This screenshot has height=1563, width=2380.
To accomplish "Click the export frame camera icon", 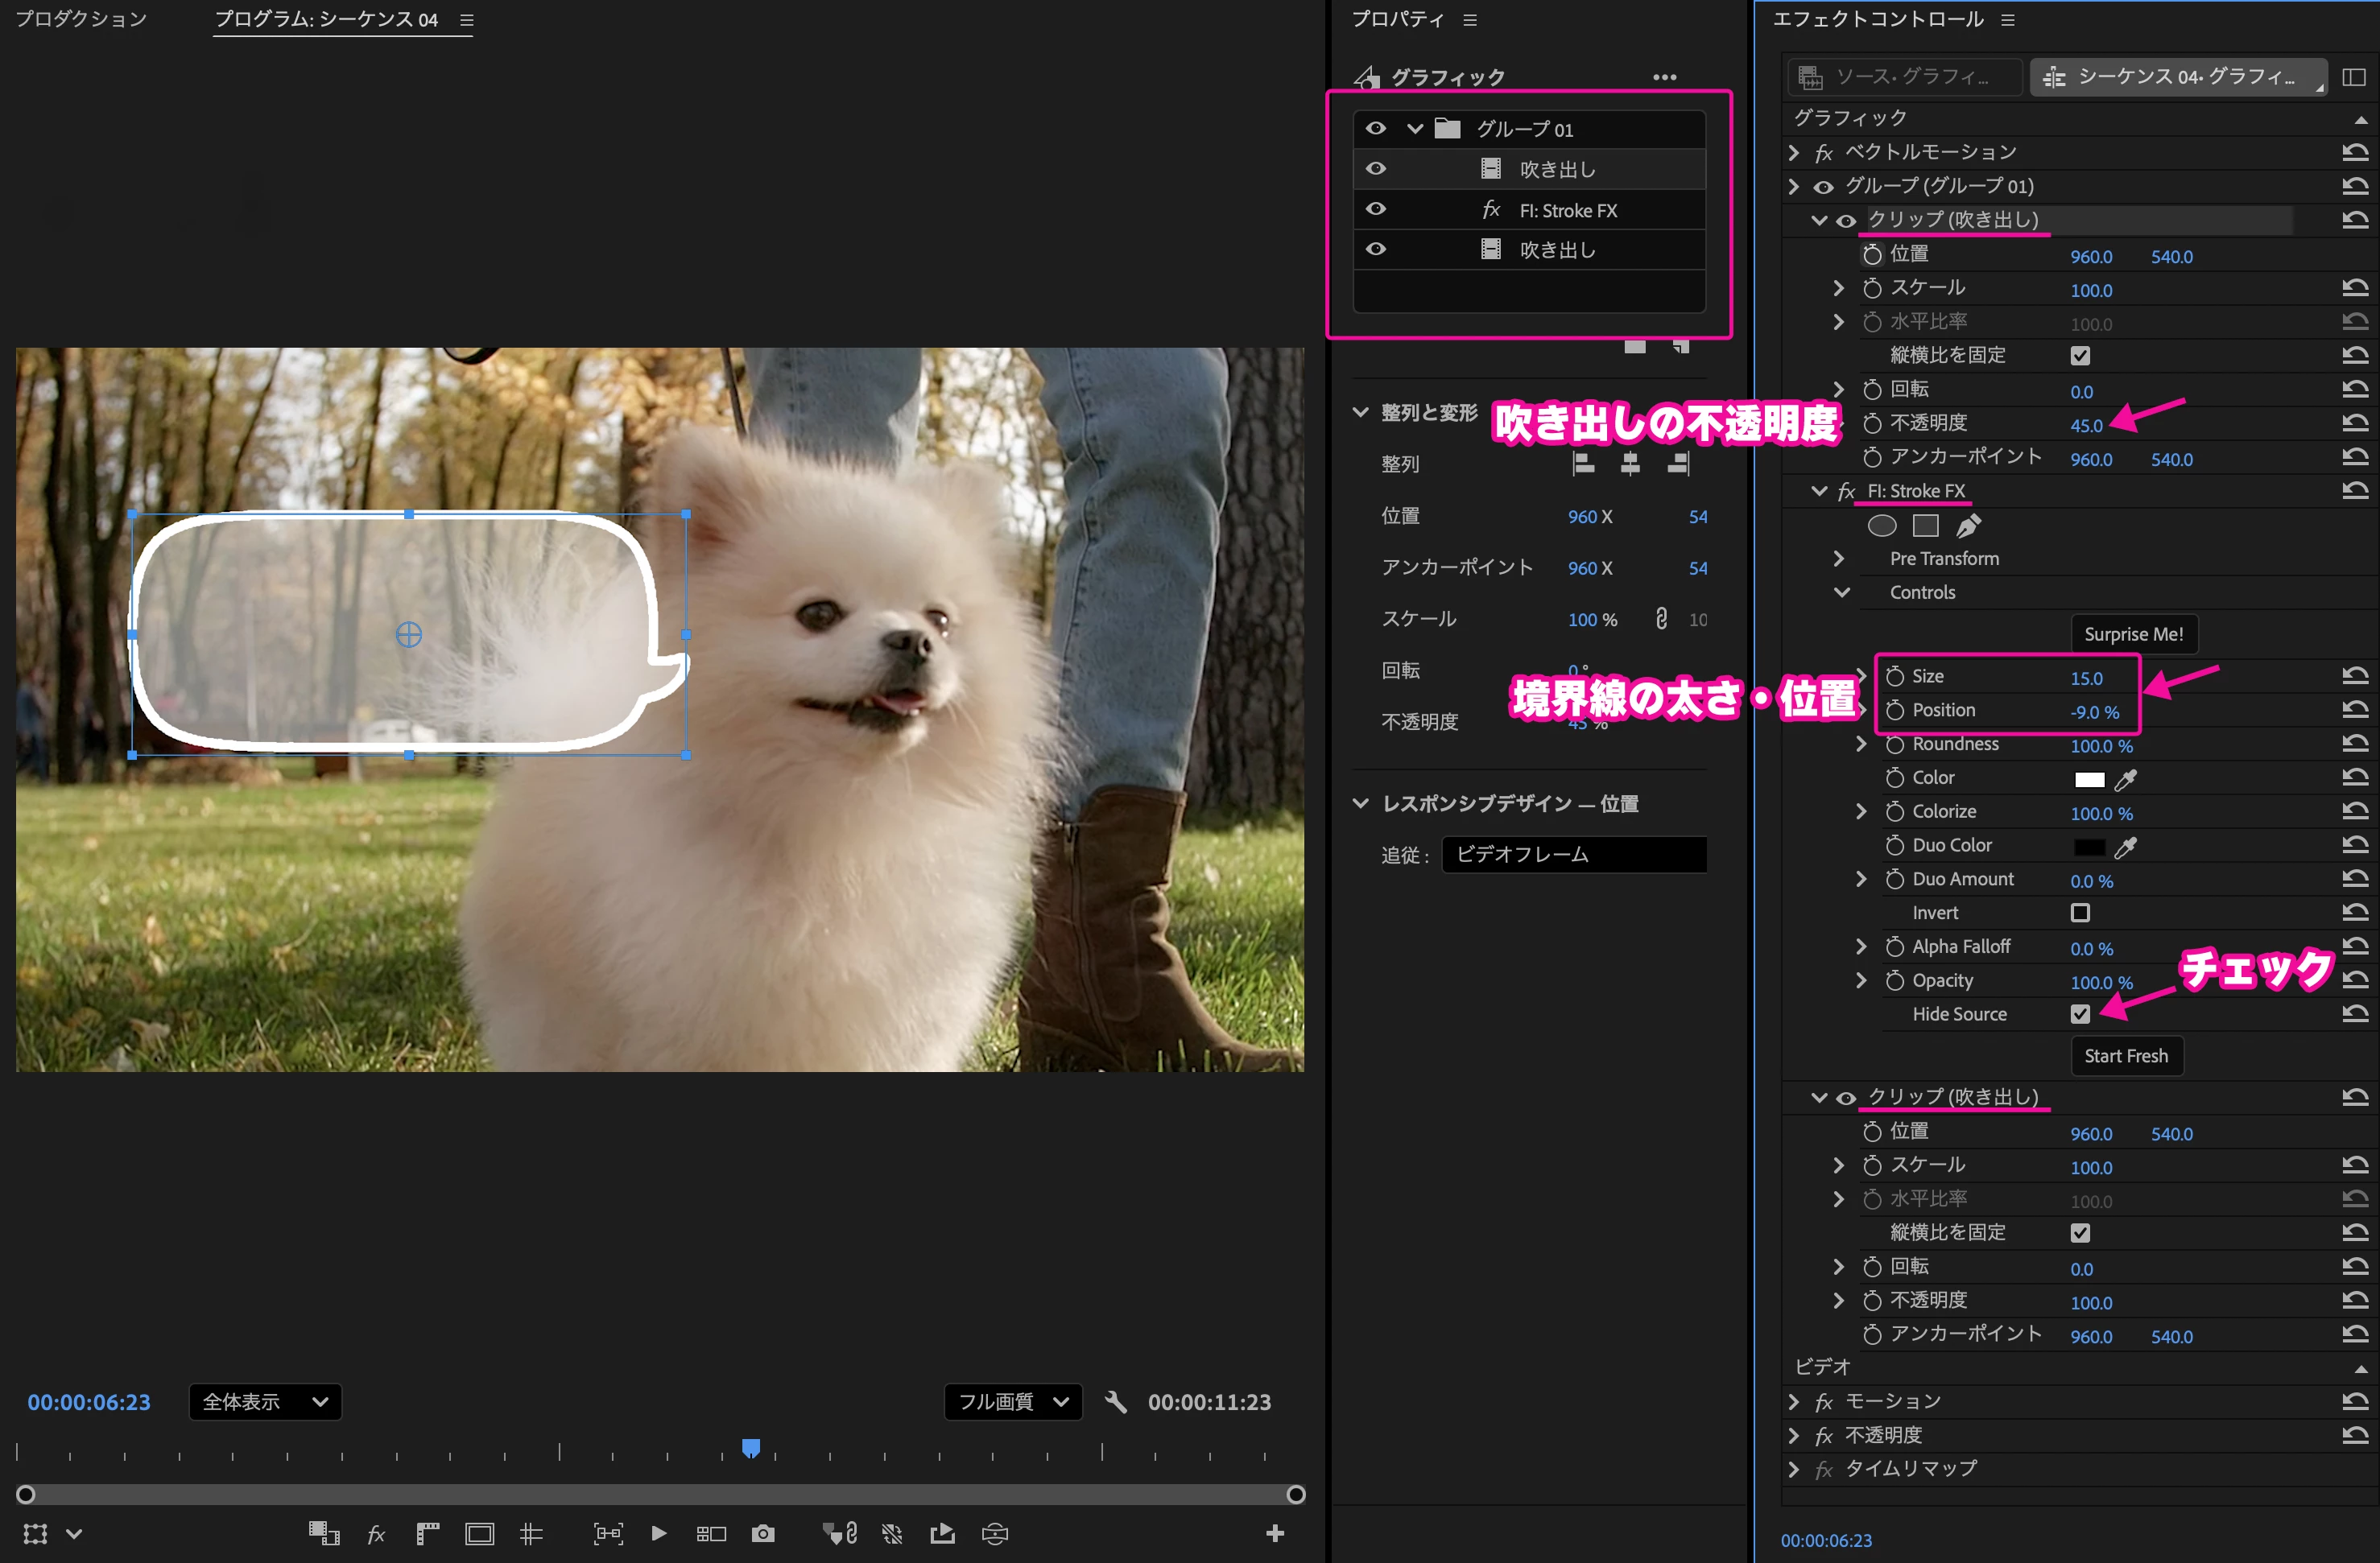I will pyautogui.click(x=763, y=1533).
